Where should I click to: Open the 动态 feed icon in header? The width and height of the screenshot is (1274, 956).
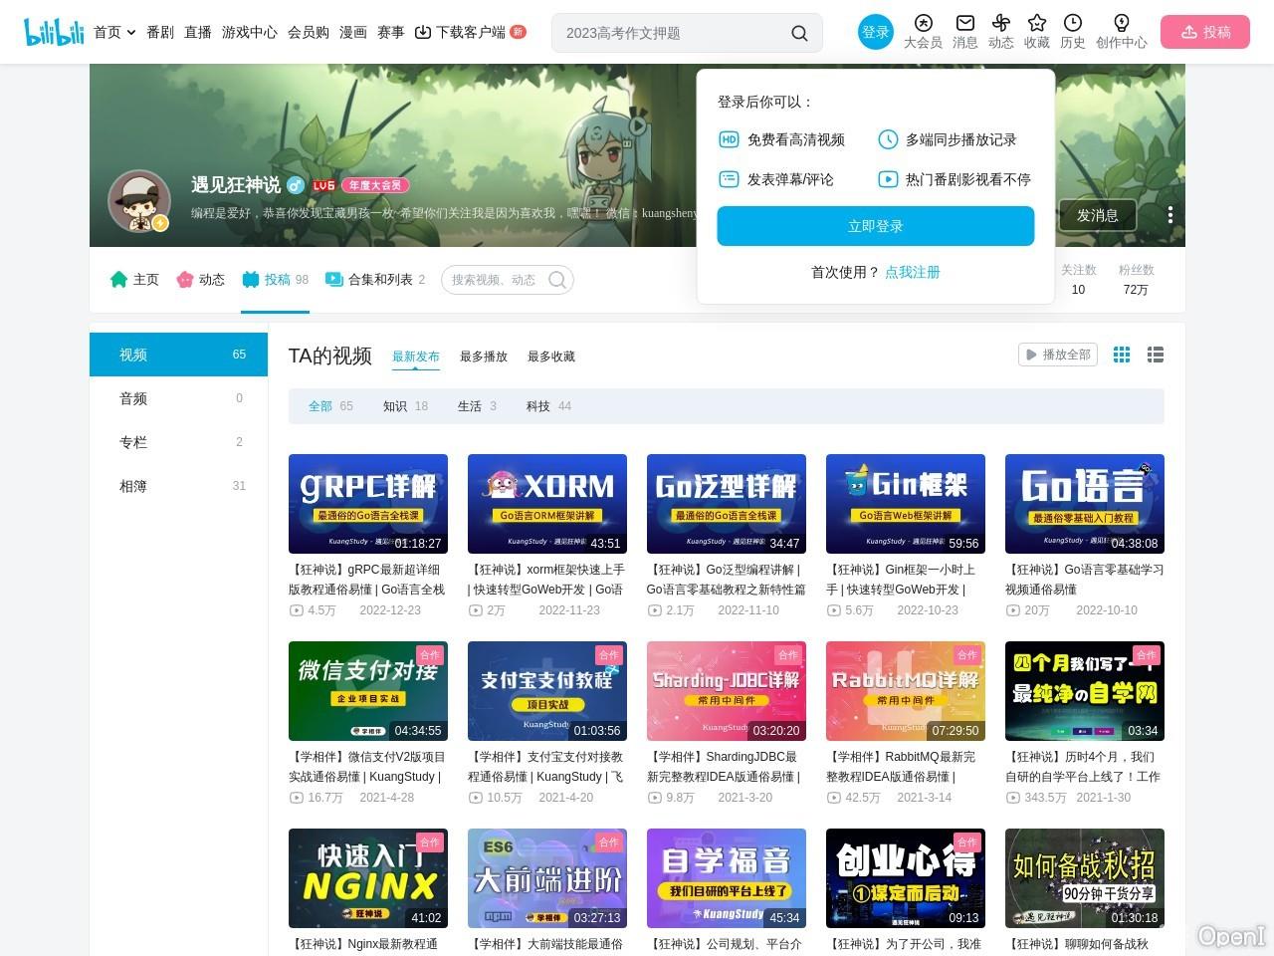1000,24
